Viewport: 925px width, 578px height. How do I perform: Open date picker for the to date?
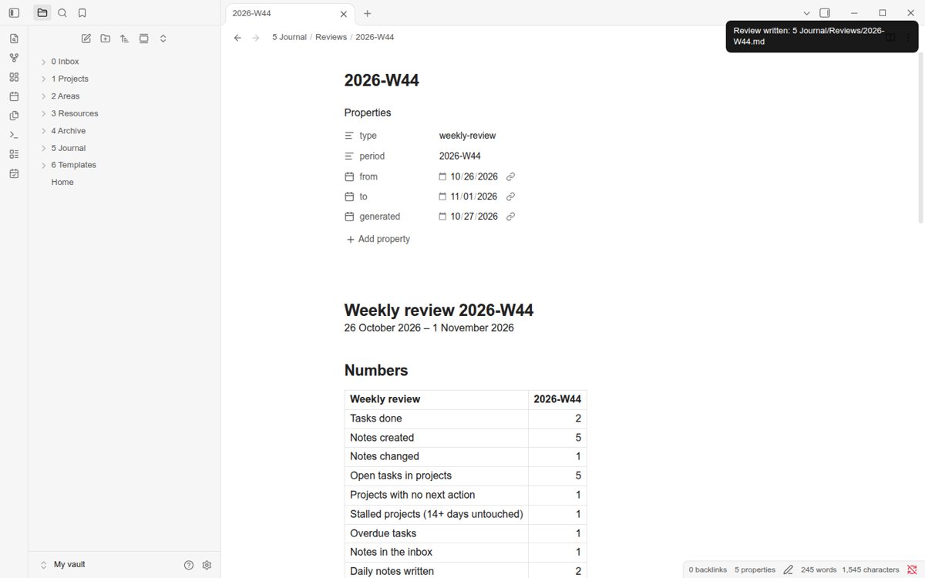pyautogui.click(x=443, y=197)
